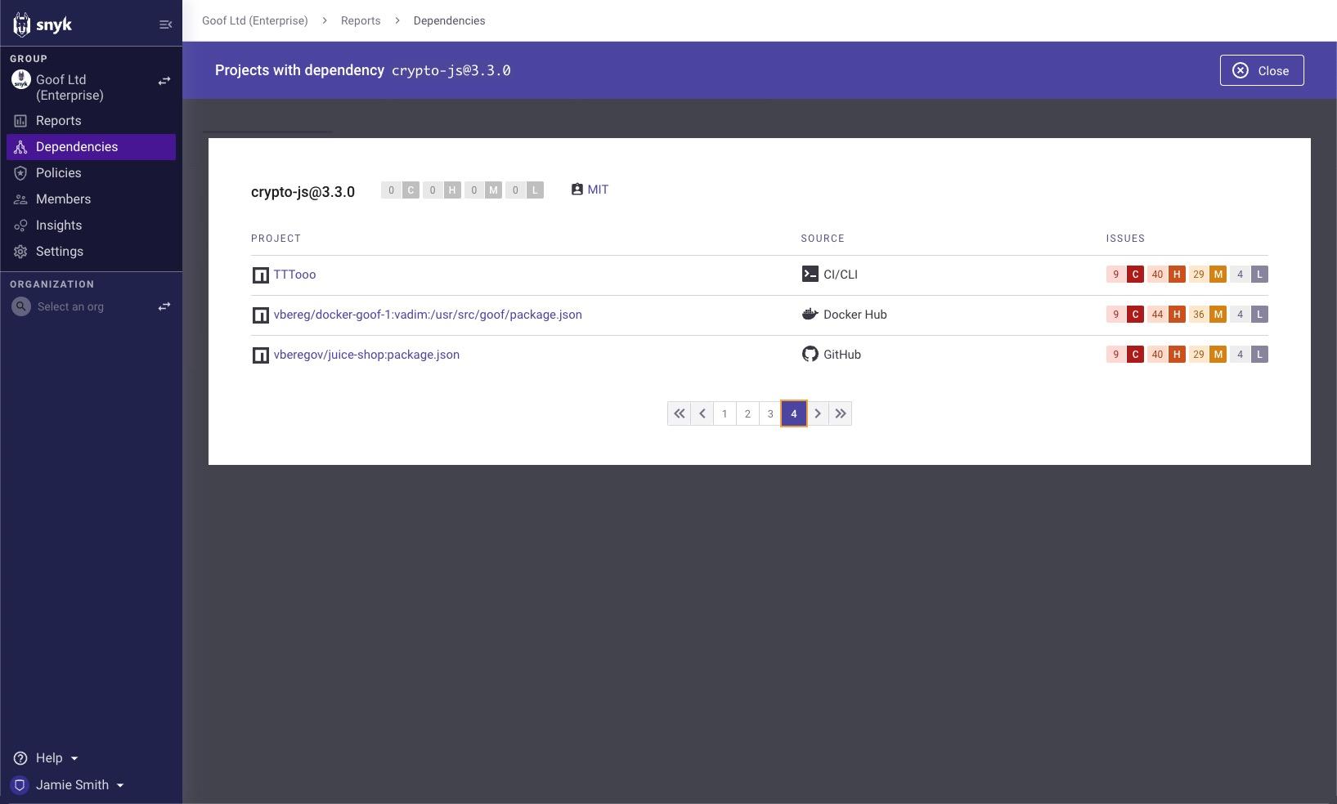Image resolution: width=1337 pixels, height=804 pixels.
Task: Select current page 4
Action: click(x=794, y=413)
